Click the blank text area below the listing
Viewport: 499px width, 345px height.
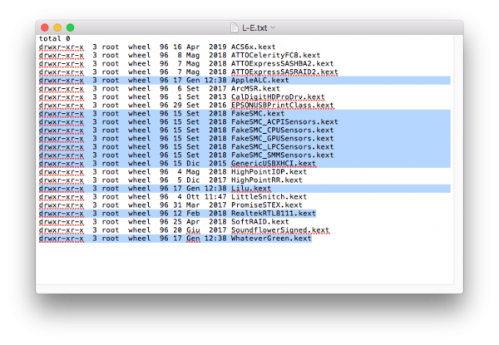coord(245,264)
